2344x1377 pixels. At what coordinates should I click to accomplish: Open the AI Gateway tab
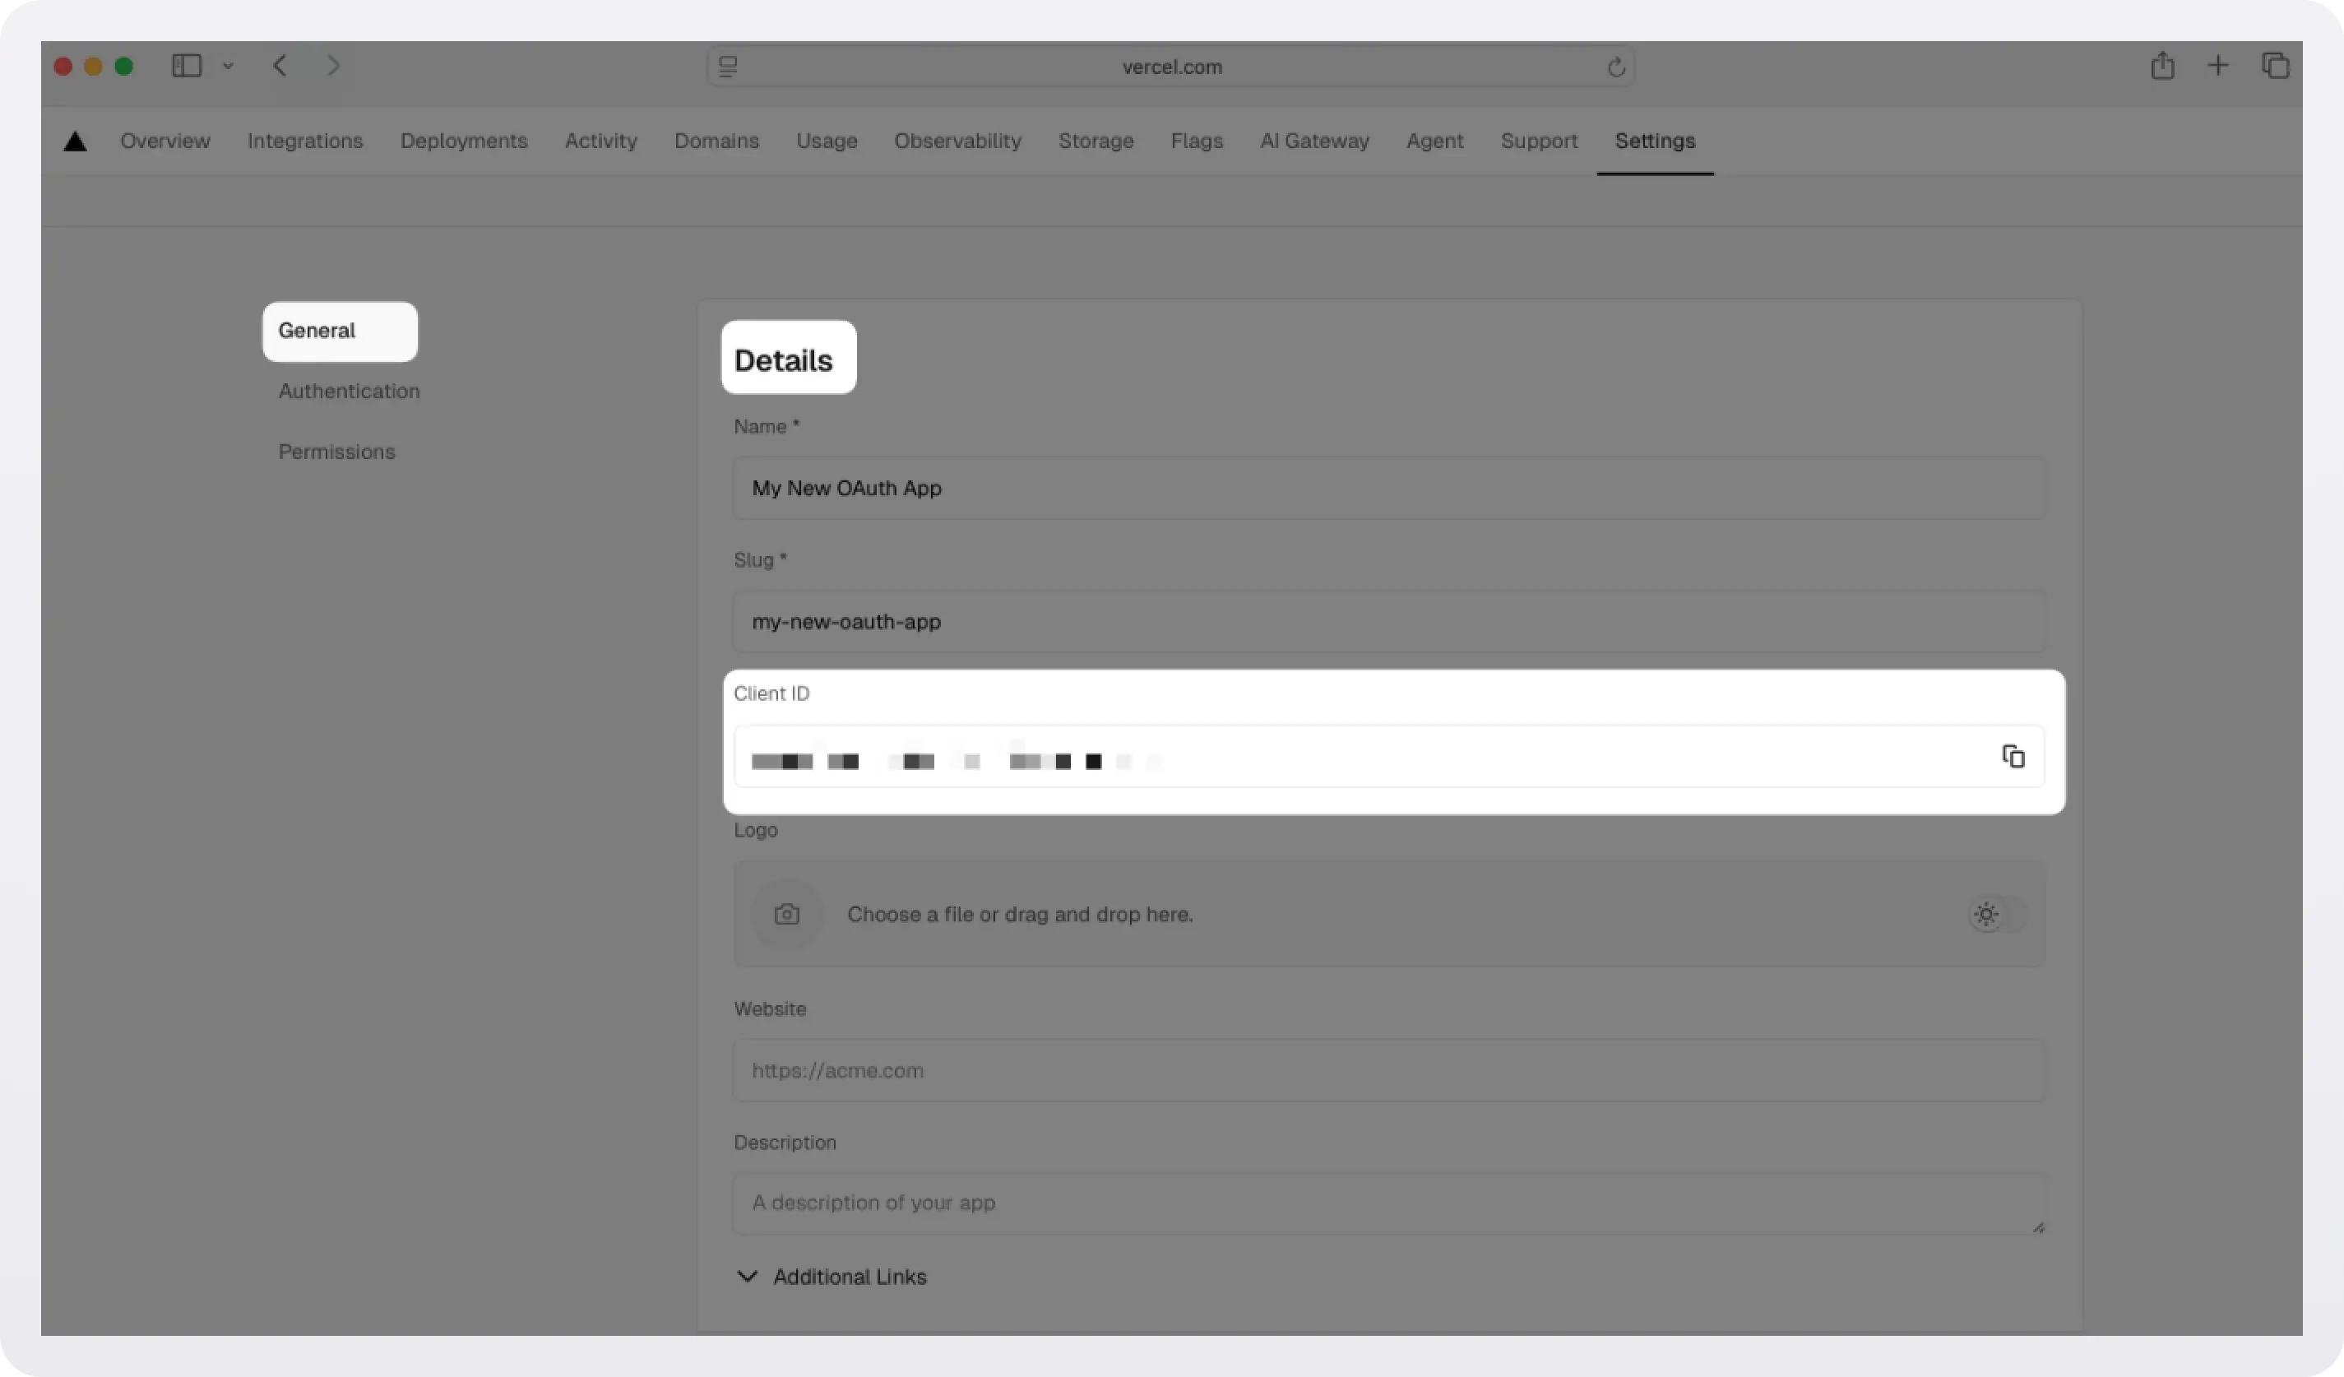(x=1313, y=141)
